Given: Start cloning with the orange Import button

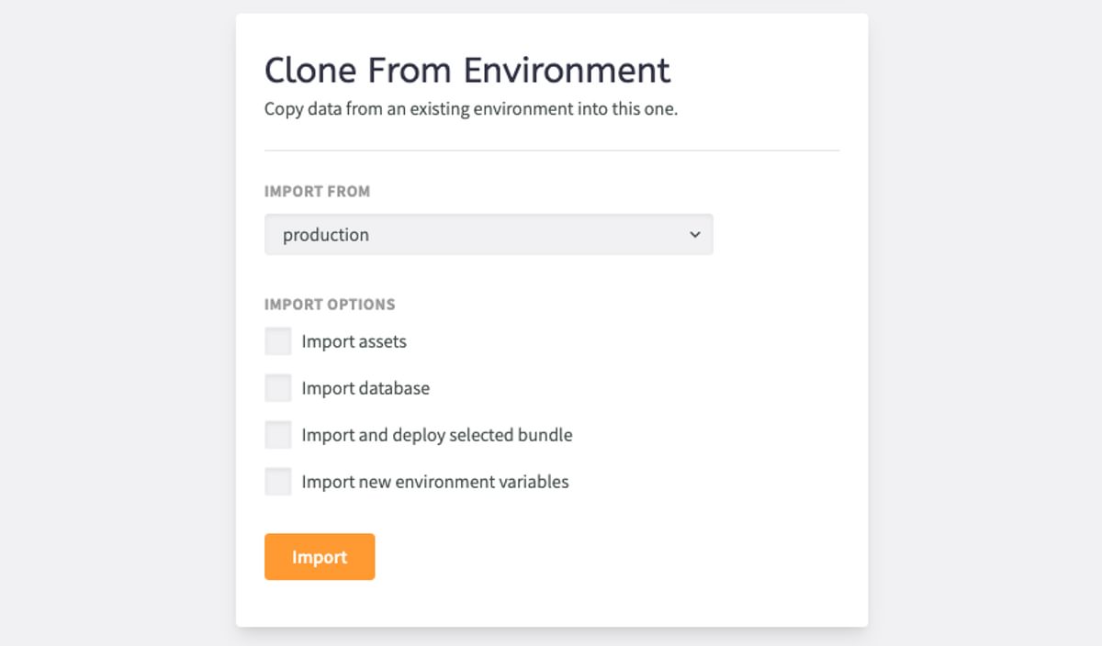Looking at the screenshot, I should [320, 557].
